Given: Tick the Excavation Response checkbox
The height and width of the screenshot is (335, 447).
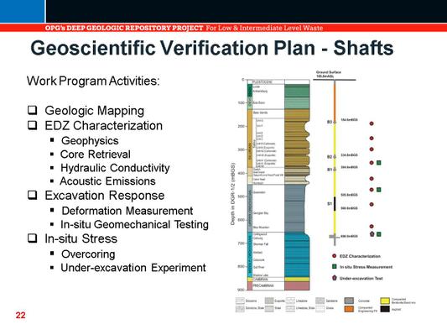Looking at the screenshot, I should (33, 195).
